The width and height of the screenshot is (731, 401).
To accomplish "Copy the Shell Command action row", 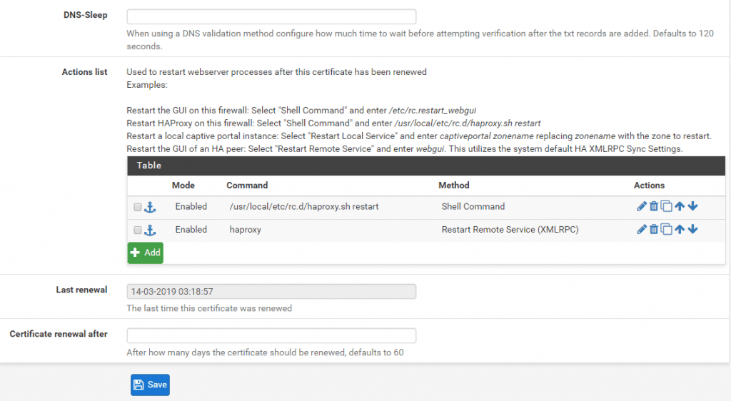I will (x=666, y=207).
